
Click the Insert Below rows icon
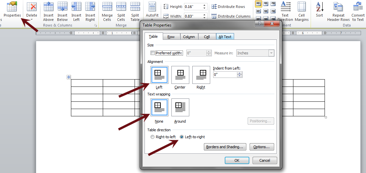point(62,7)
